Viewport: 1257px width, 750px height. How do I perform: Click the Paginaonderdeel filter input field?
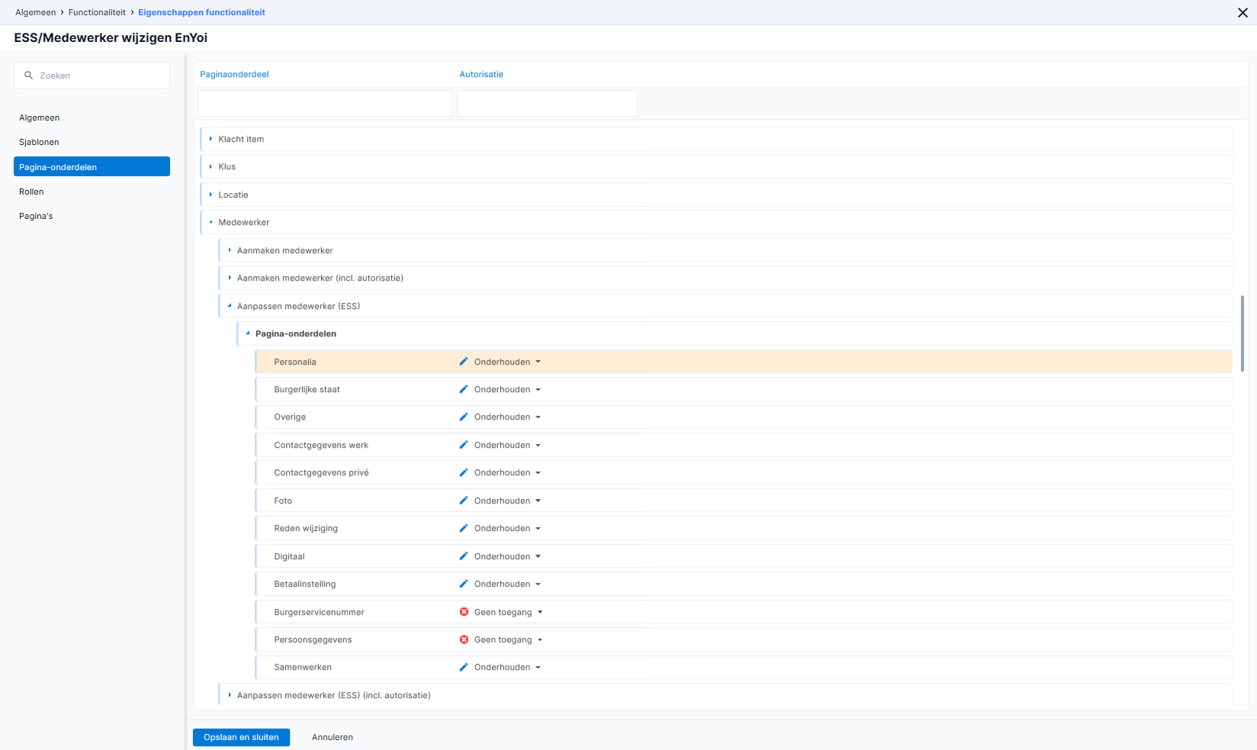tap(325, 104)
